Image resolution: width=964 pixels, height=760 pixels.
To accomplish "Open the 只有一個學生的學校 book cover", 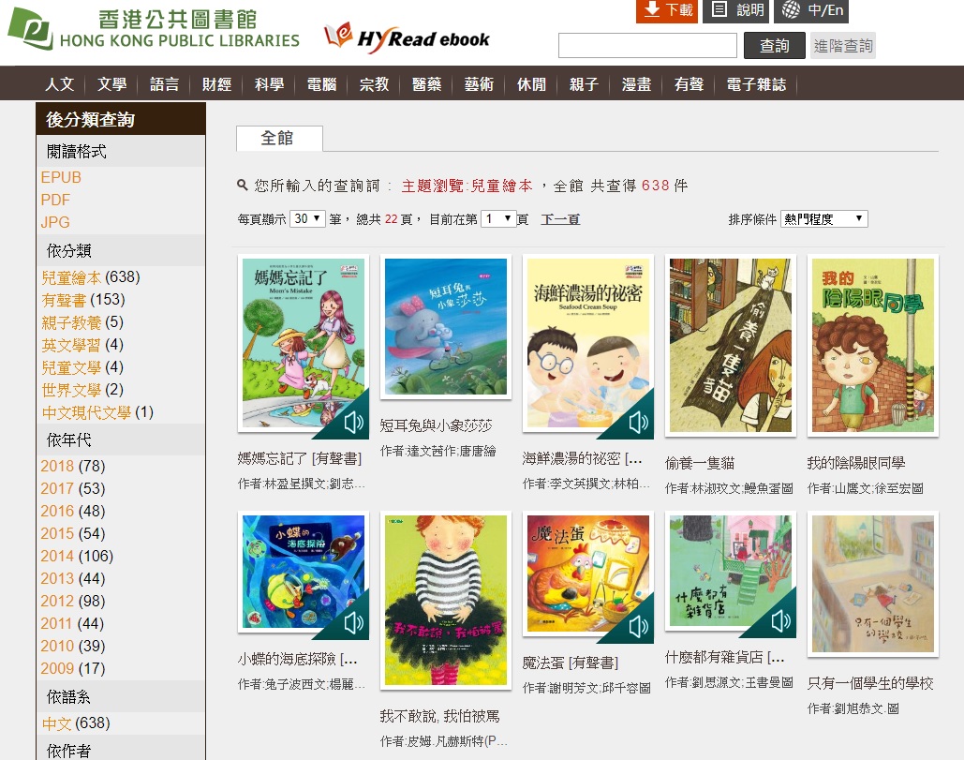I will click(x=873, y=584).
